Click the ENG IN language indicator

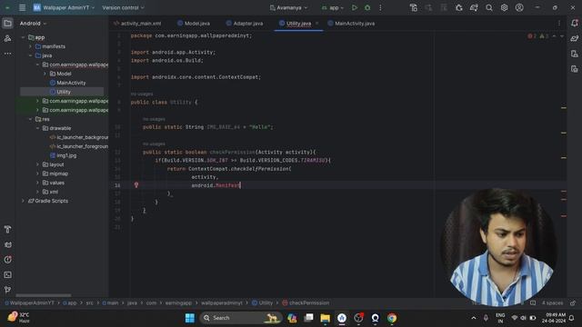coord(500,318)
